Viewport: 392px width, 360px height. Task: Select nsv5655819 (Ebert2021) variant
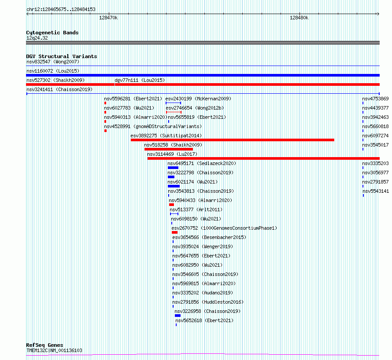click(x=197, y=117)
